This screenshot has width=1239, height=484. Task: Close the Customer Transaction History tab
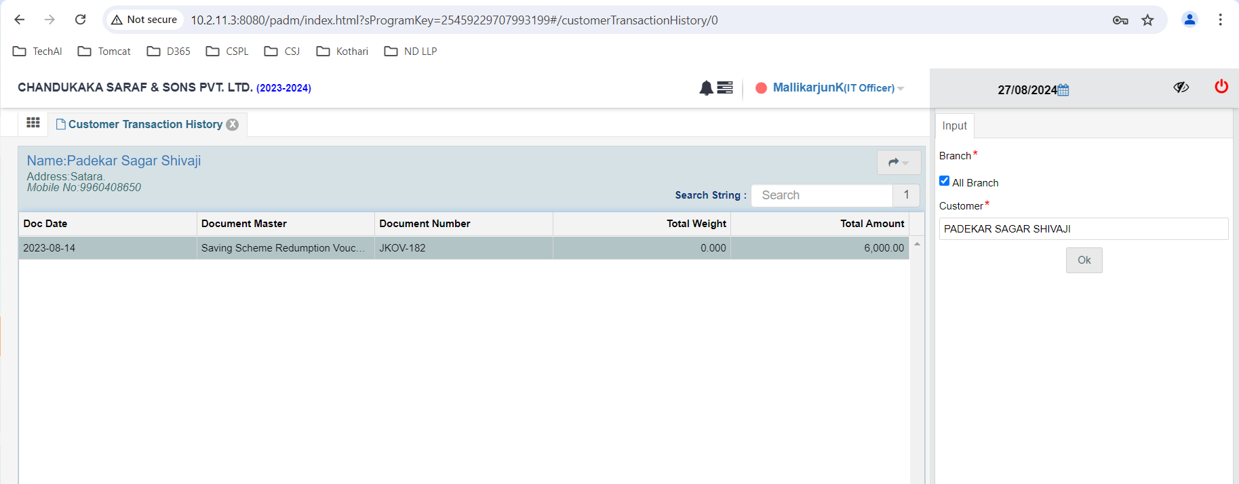pyautogui.click(x=233, y=125)
